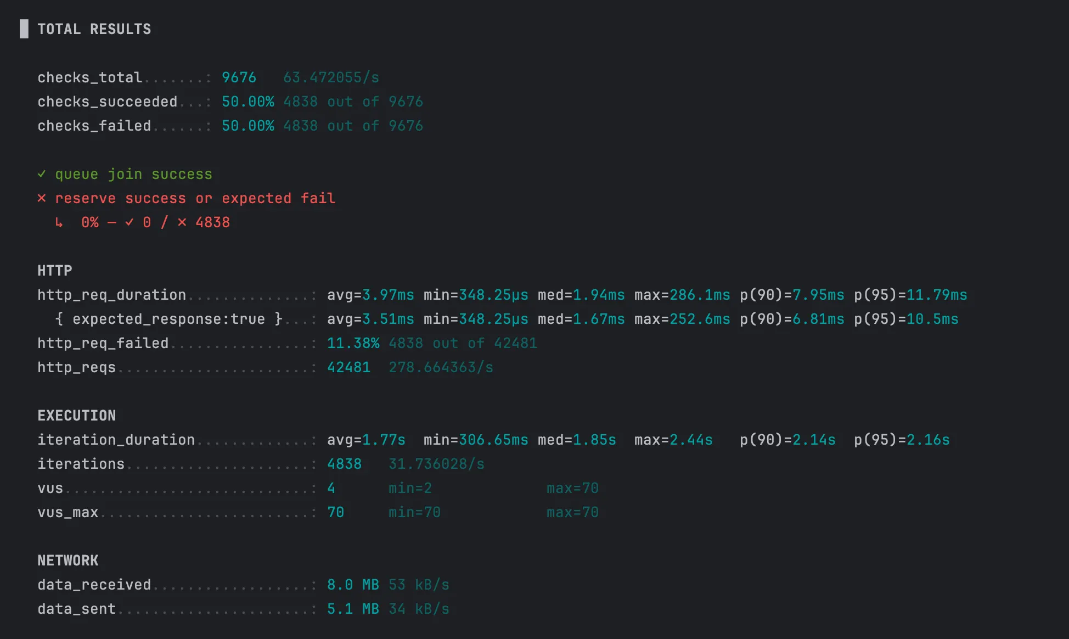The width and height of the screenshot is (1069, 639).
Task: Click red X before reserve success
Action: click(x=42, y=198)
